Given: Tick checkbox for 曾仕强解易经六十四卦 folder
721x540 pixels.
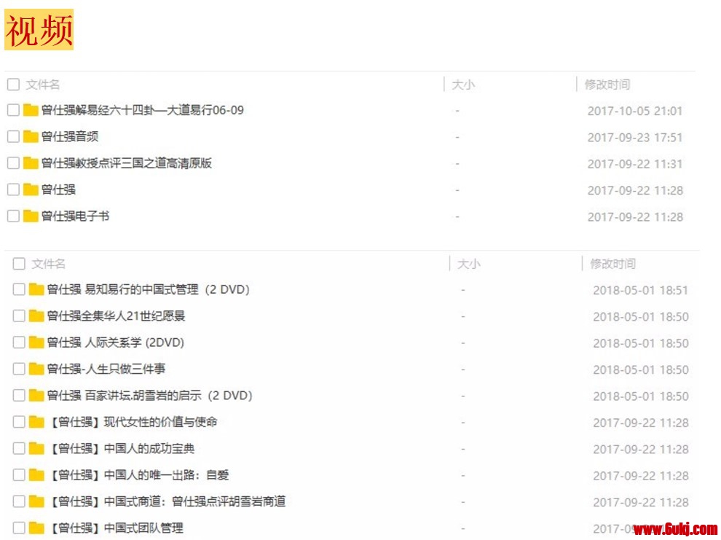Looking at the screenshot, I should pos(13,110).
